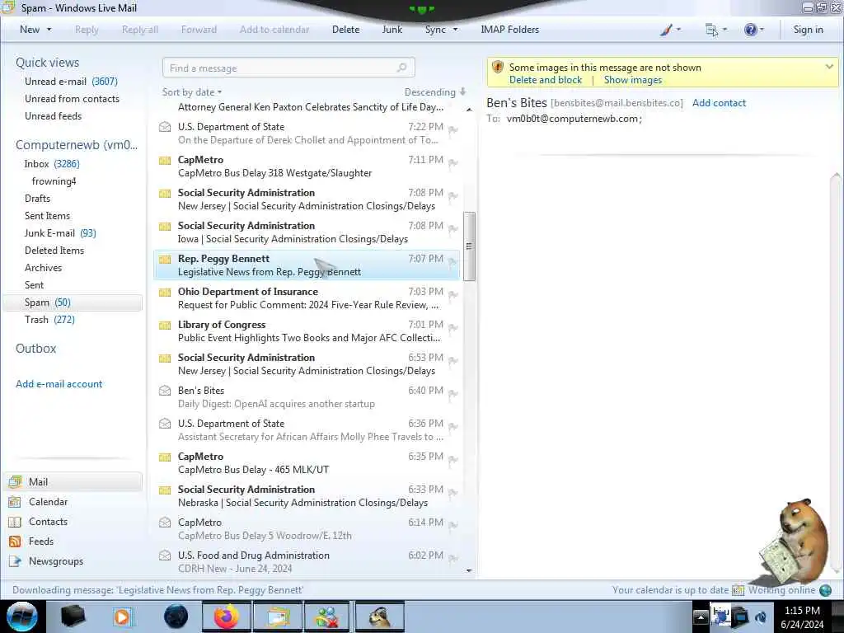Flag the Rep. Peggy Bennett message

point(453,262)
